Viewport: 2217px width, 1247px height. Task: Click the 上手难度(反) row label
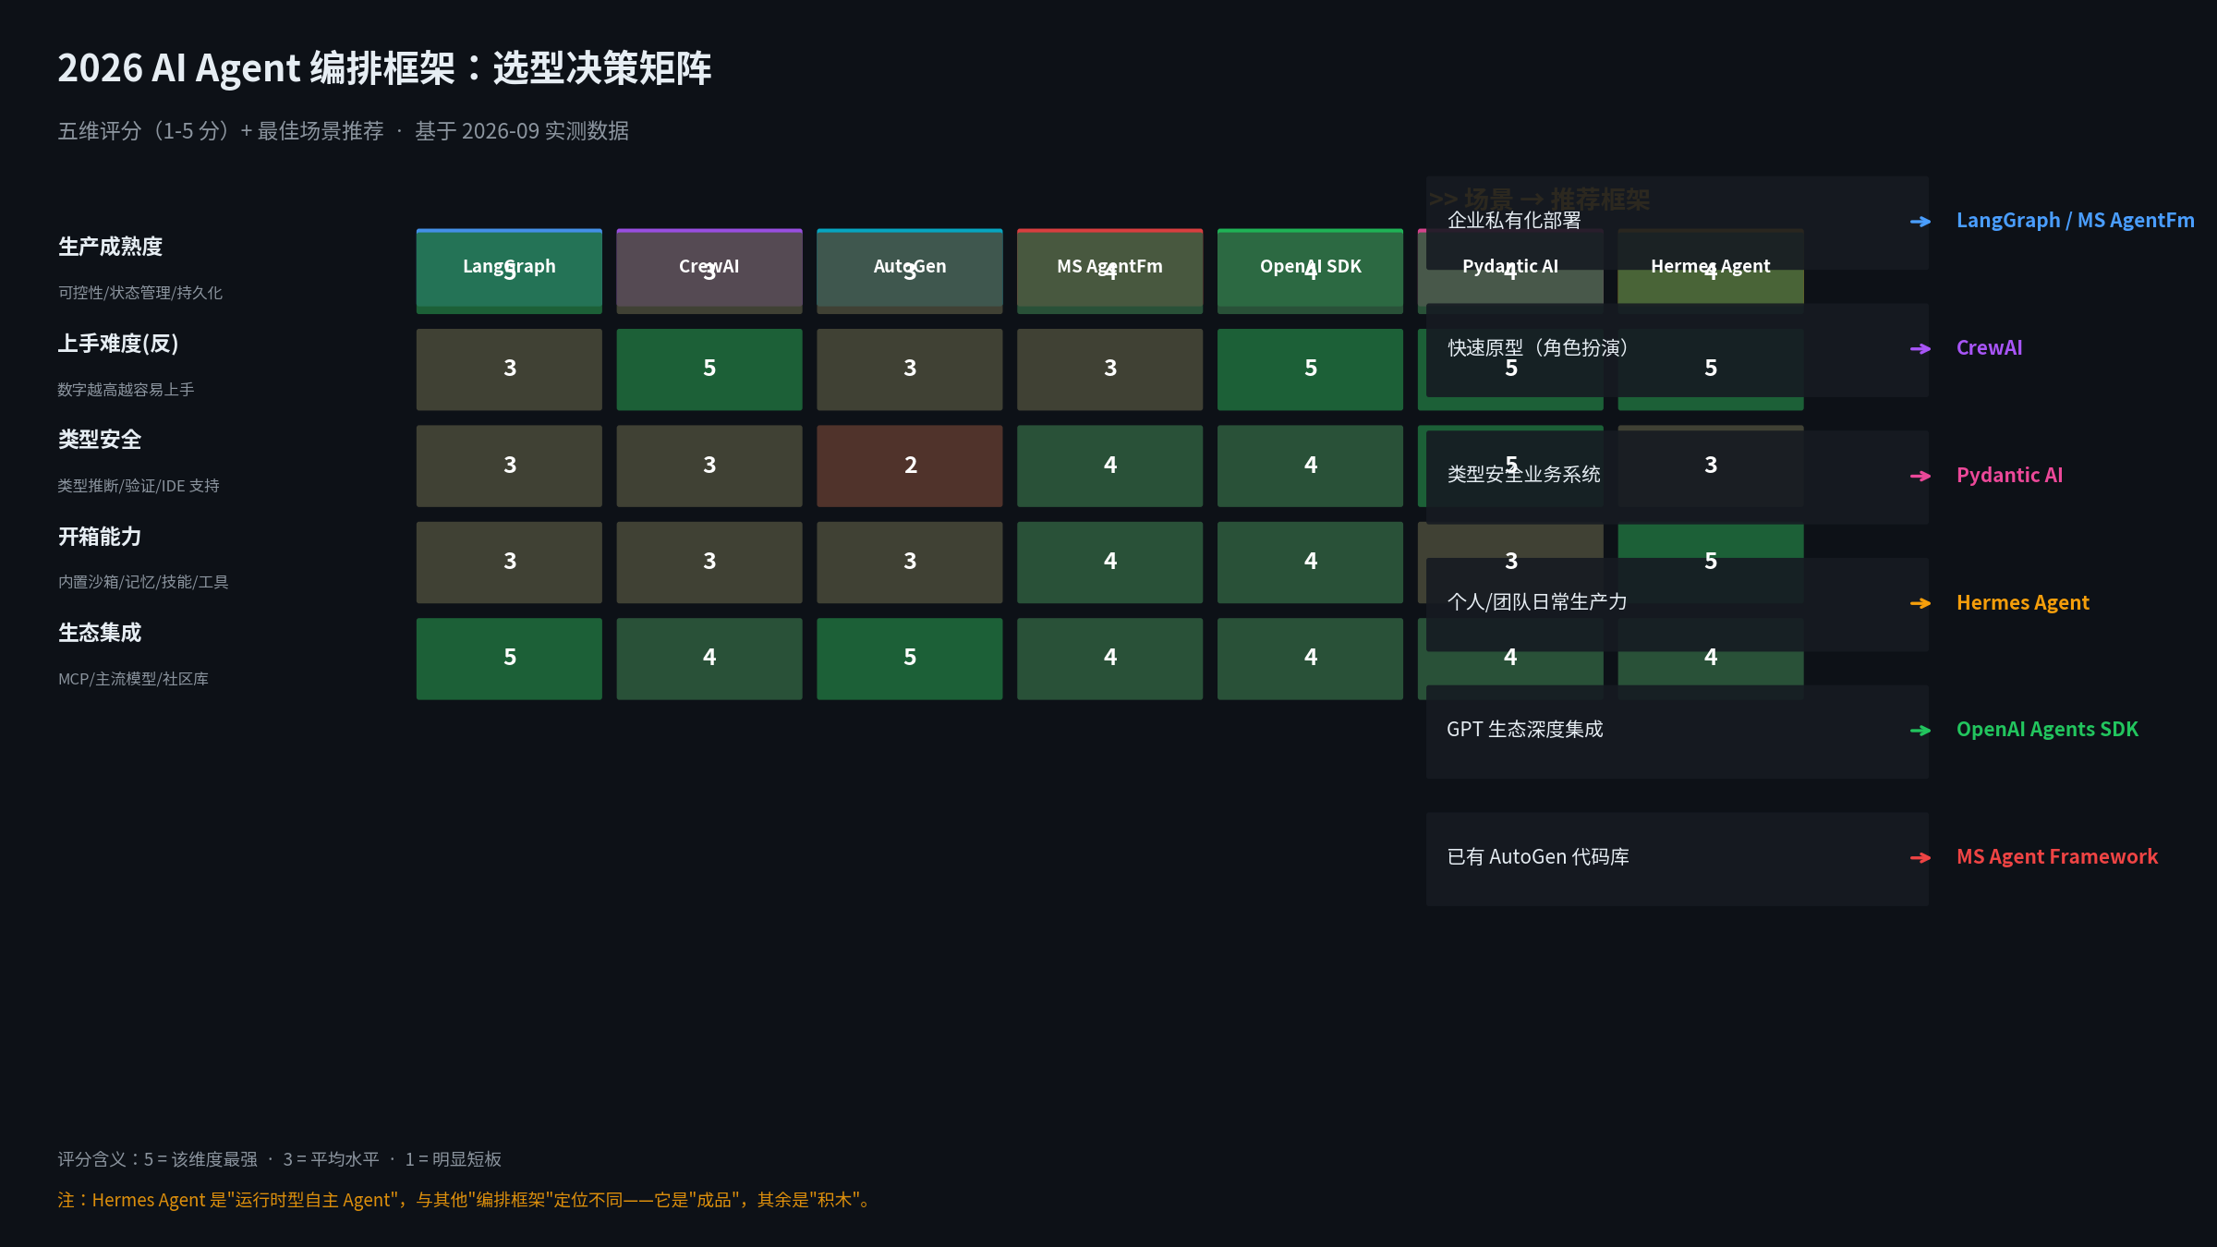click(118, 344)
